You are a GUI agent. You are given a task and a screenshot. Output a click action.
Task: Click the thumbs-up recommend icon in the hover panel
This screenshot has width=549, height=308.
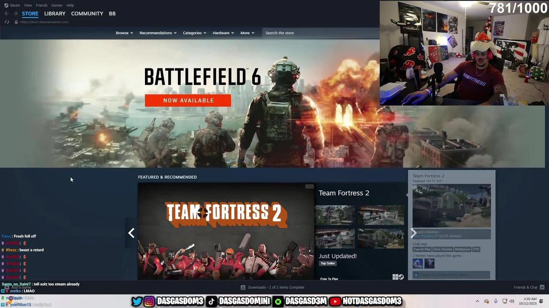tap(416, 275)
